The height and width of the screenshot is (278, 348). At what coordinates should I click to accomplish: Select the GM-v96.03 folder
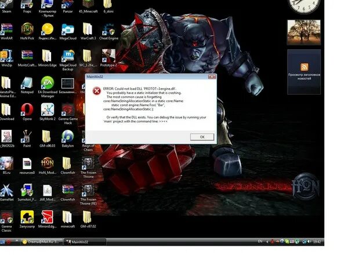point(48,139)
